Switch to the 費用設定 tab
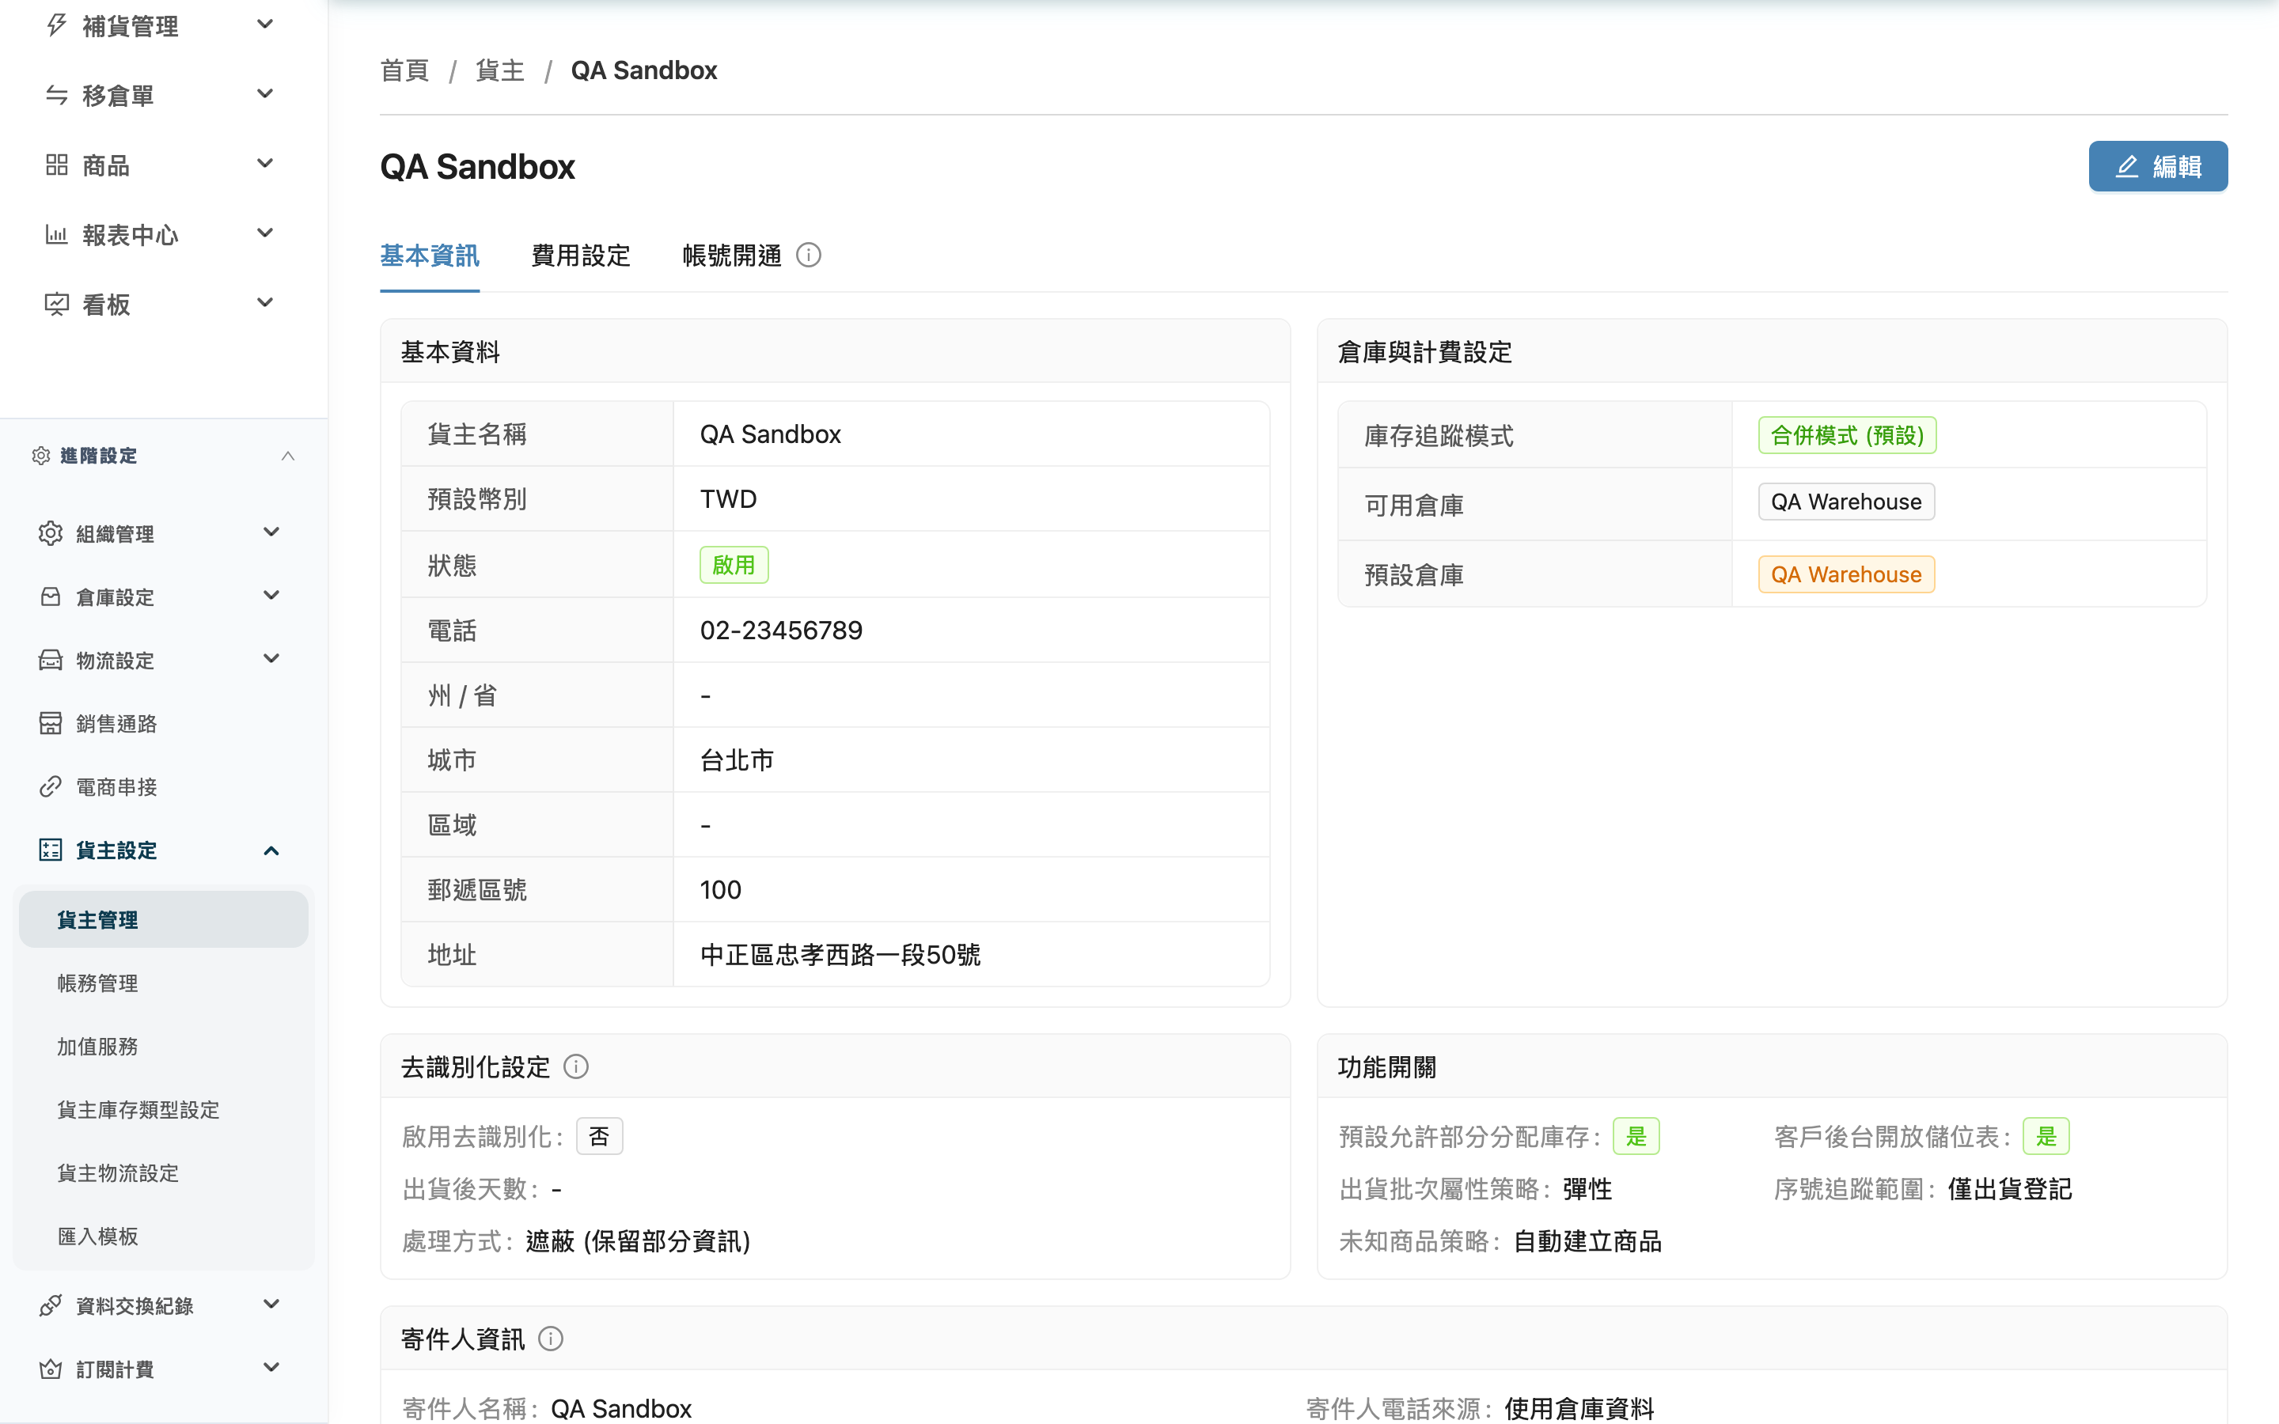This screenshot has width=2279, height=1424. point(581,256)
